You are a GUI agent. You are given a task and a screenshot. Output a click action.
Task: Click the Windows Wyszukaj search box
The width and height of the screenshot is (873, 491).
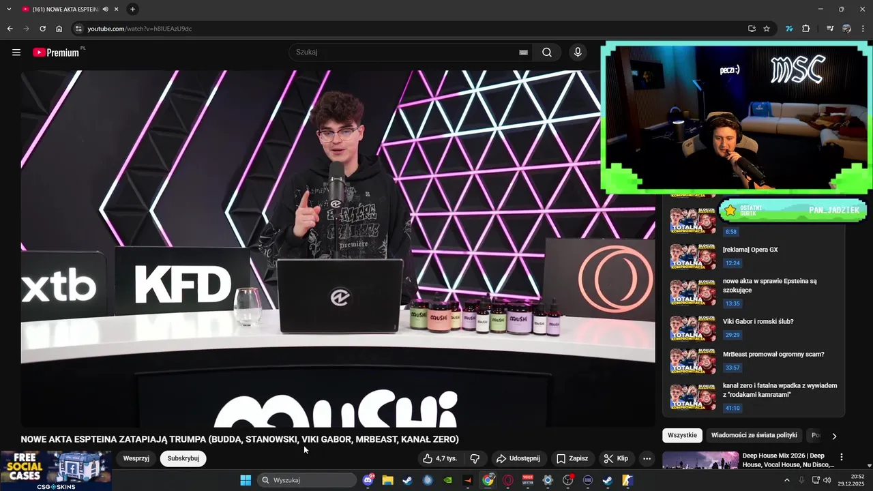(307, 480)
